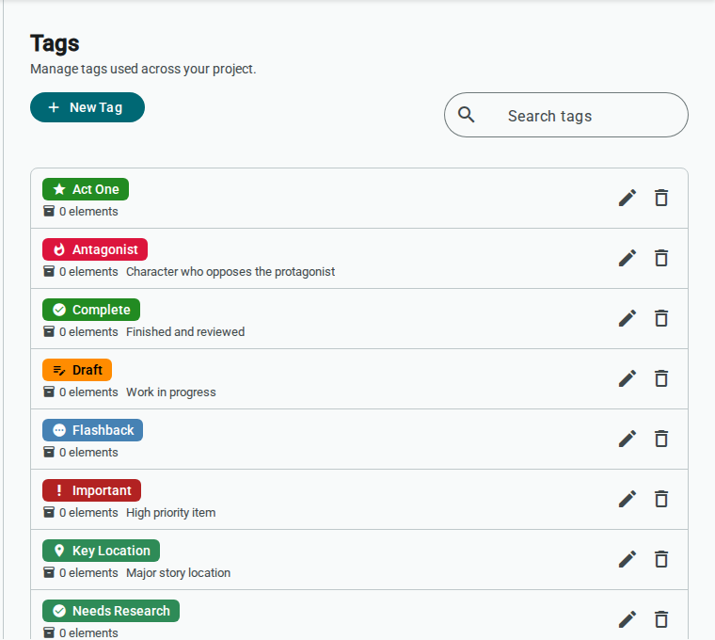This screenshot has width=715, height=640.
Task: Click 'Finished and reviewed' description
Action: (x=185, y=332)
